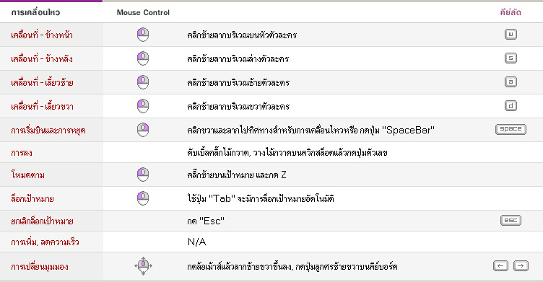Click left-click mouse icon in the W row
The image size is (543, 282).
click(143, 35)
